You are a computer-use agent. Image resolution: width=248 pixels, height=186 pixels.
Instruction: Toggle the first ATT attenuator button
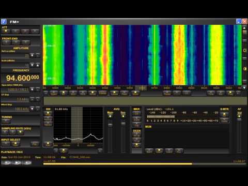pos(6,32)
